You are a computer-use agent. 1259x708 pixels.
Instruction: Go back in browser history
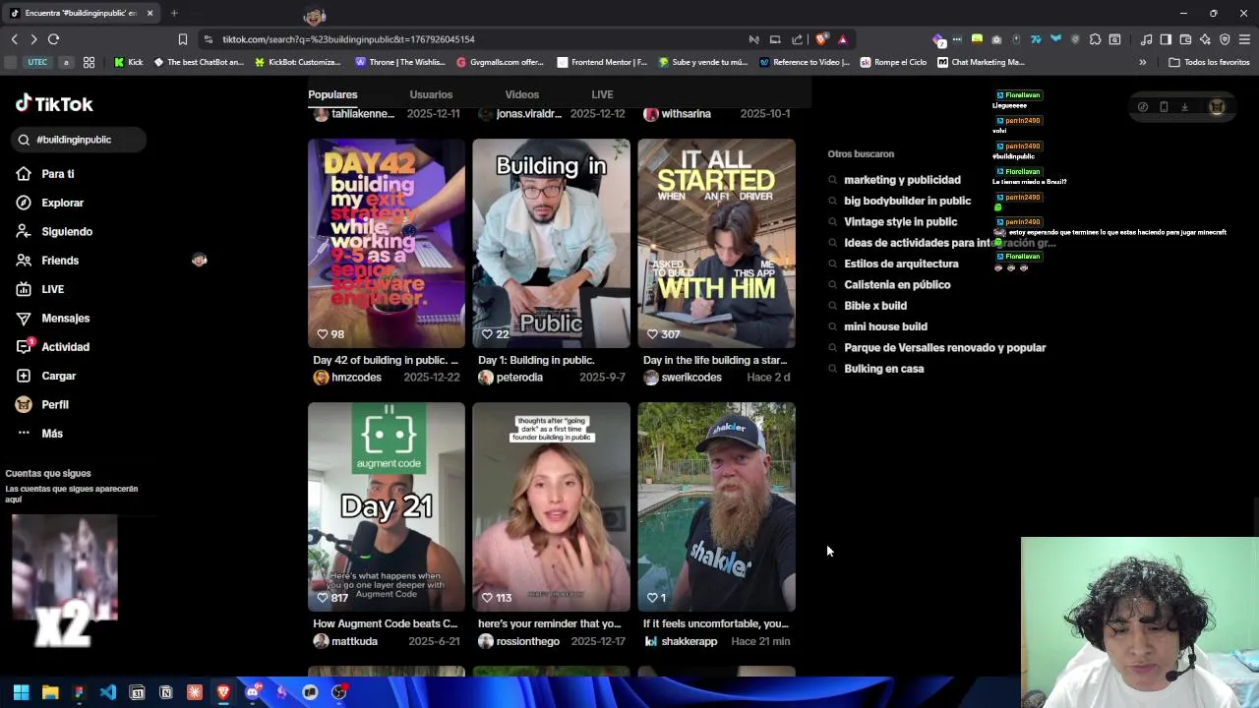tap(14, 39)
